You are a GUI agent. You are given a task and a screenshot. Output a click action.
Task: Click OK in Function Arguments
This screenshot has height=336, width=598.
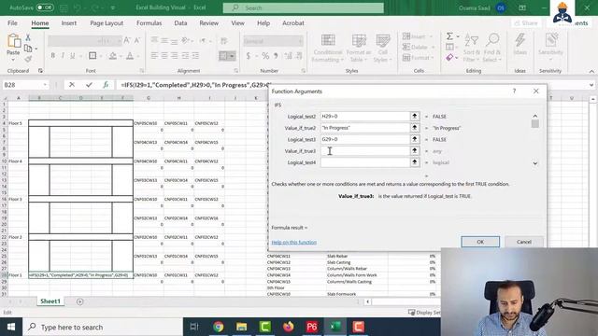coord(480,242)
